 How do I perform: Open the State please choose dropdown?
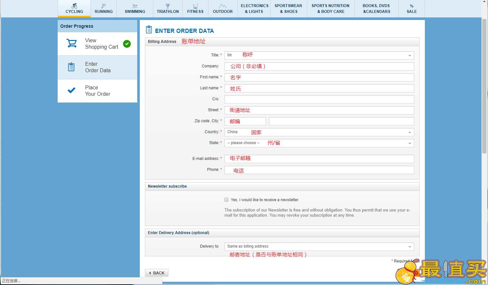click(319, 143)
